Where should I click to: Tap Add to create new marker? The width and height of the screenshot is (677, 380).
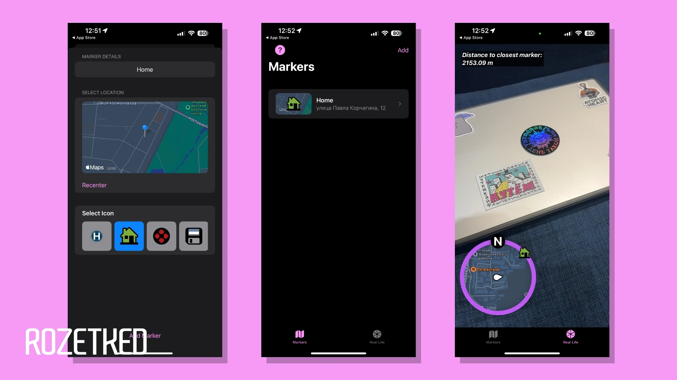(402, 50)
